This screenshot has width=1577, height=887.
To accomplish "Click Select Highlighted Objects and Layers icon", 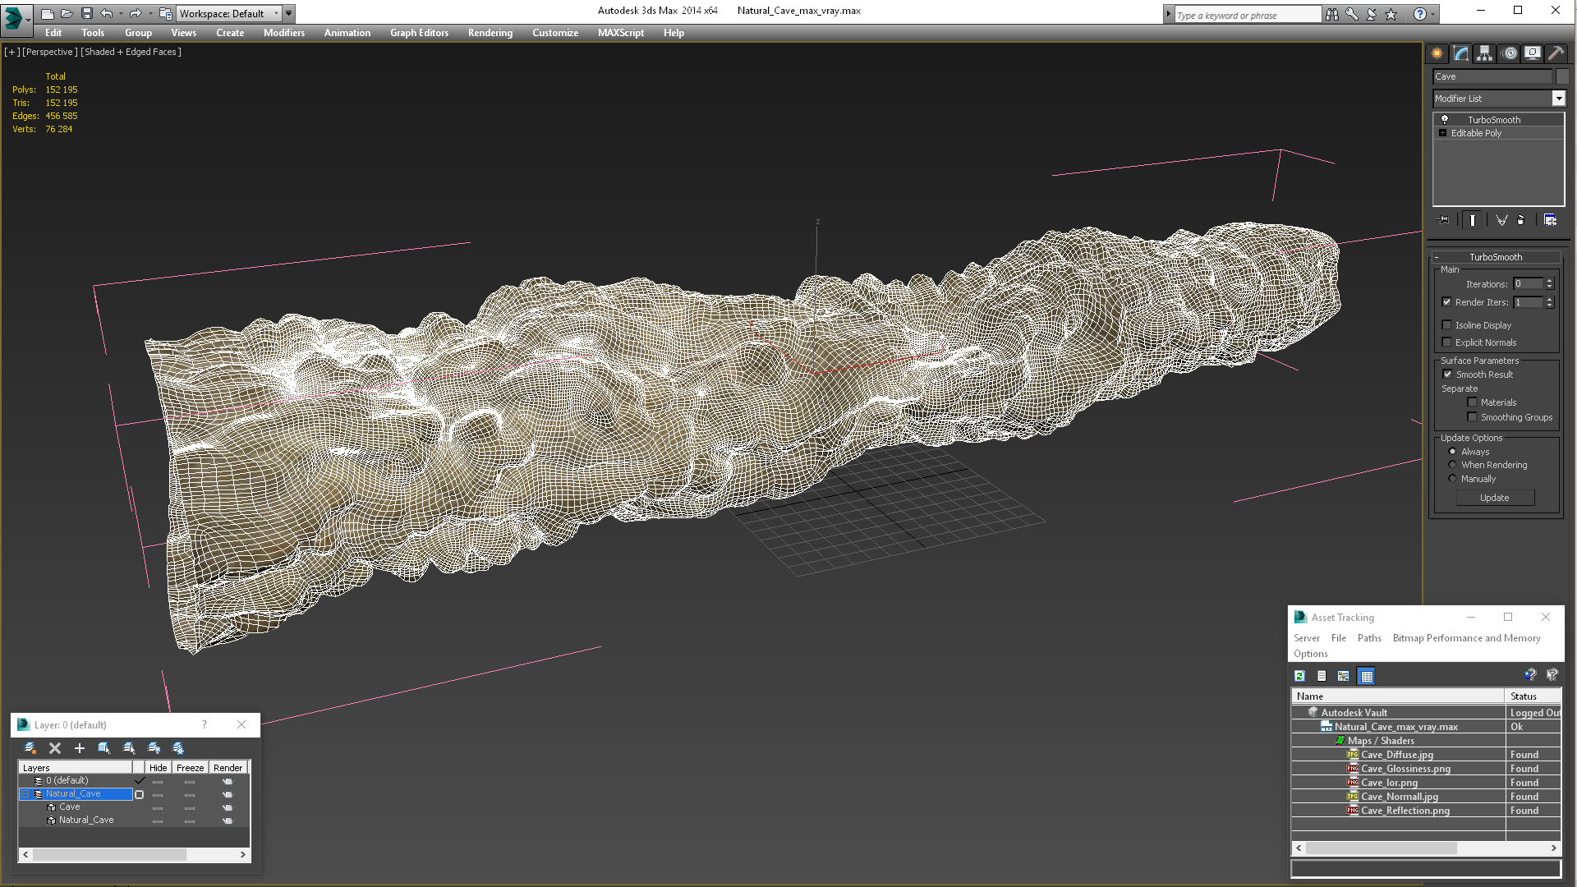I will (x=104, y=748).
